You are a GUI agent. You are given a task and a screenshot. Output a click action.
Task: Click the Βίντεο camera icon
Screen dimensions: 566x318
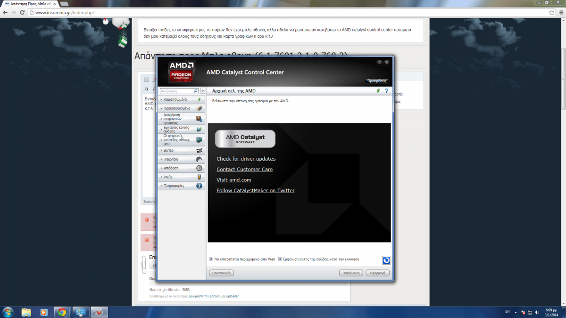click(x=199, y=150)
